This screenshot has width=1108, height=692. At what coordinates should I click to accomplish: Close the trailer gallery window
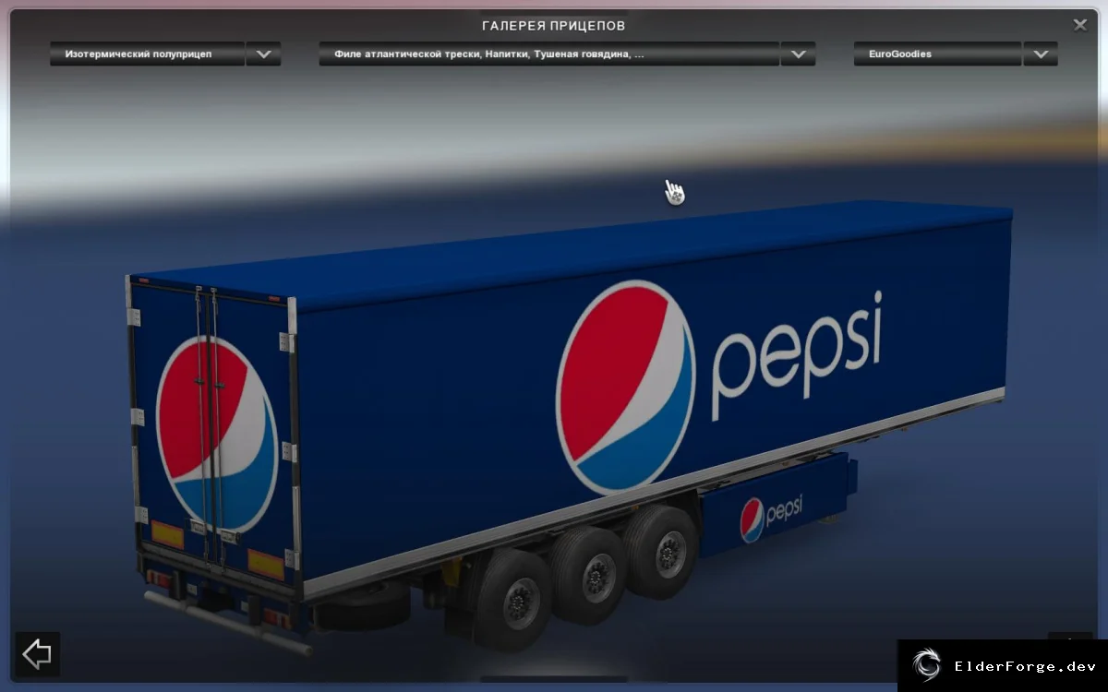1079,25
